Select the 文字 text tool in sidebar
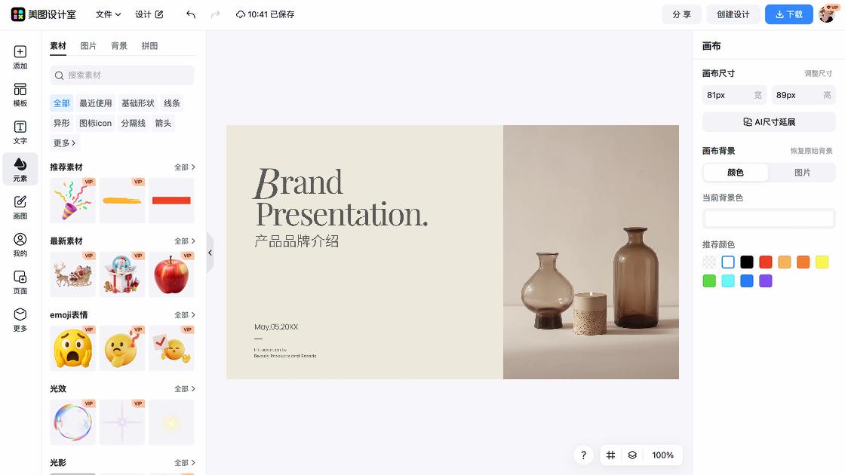The height and width of the screenshot is (475, 845). (x=20, y=132)
